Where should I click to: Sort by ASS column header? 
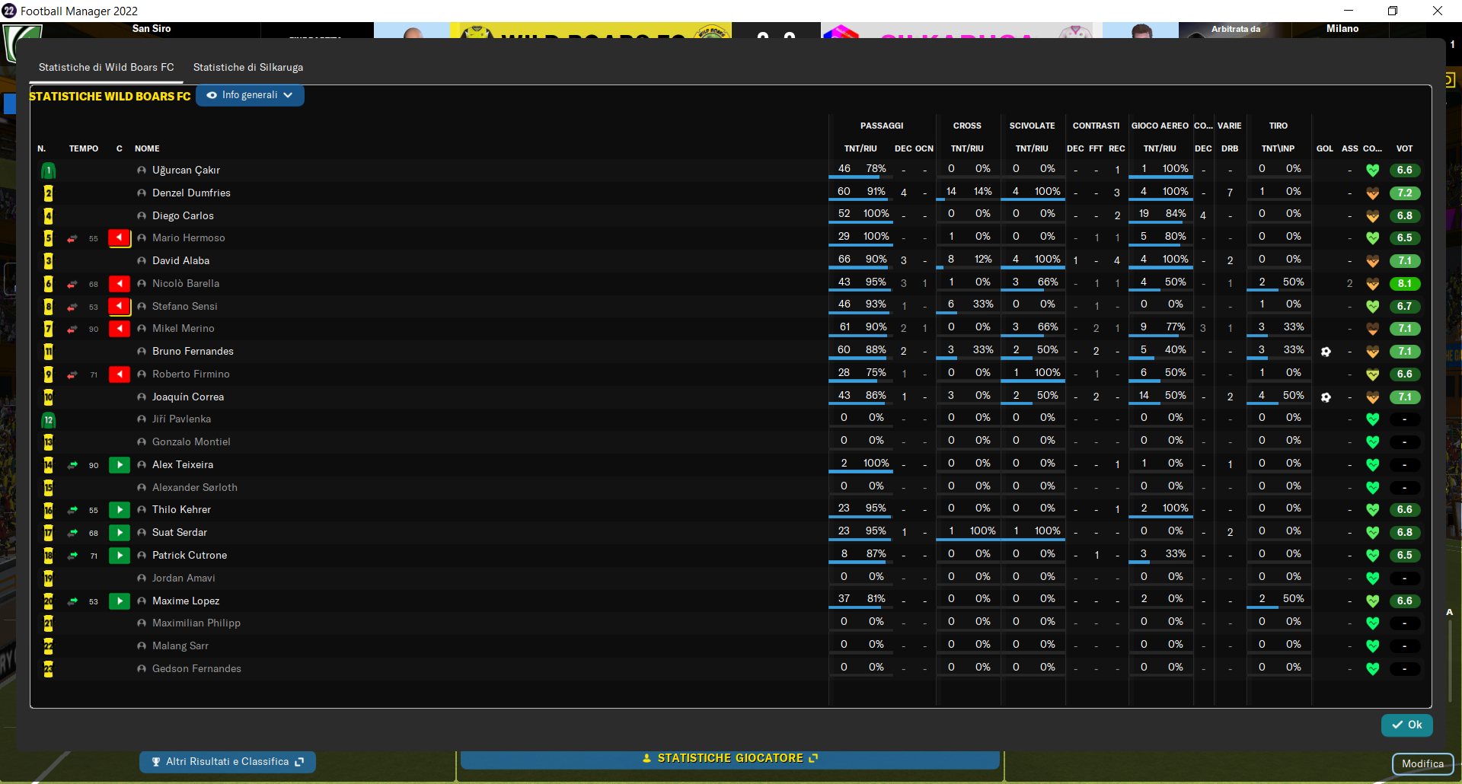point(1350,148)
